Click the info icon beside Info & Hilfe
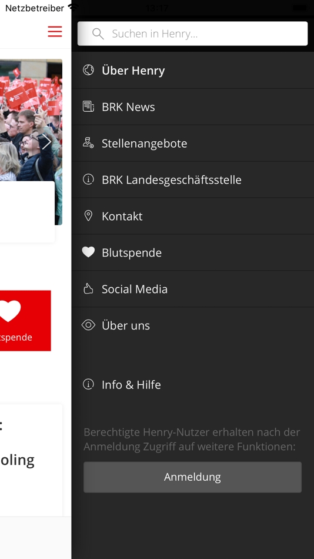 (x=88, y=384)
